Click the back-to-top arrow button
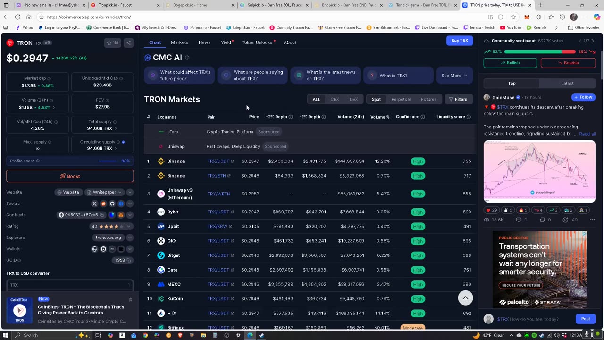Viewport: 604px width, 340px height. click(465, 297)
